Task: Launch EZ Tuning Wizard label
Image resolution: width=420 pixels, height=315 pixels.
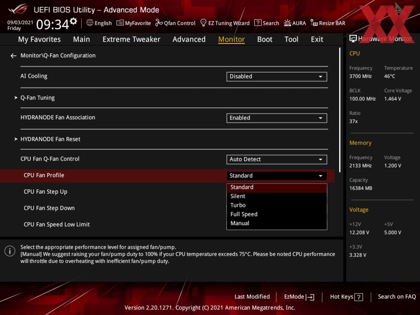Action: [229, 23]
